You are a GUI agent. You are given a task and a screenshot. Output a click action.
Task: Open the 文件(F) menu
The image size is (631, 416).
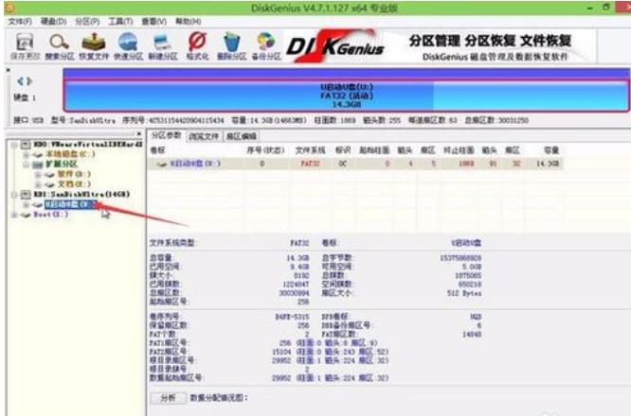tap(20, 22)
